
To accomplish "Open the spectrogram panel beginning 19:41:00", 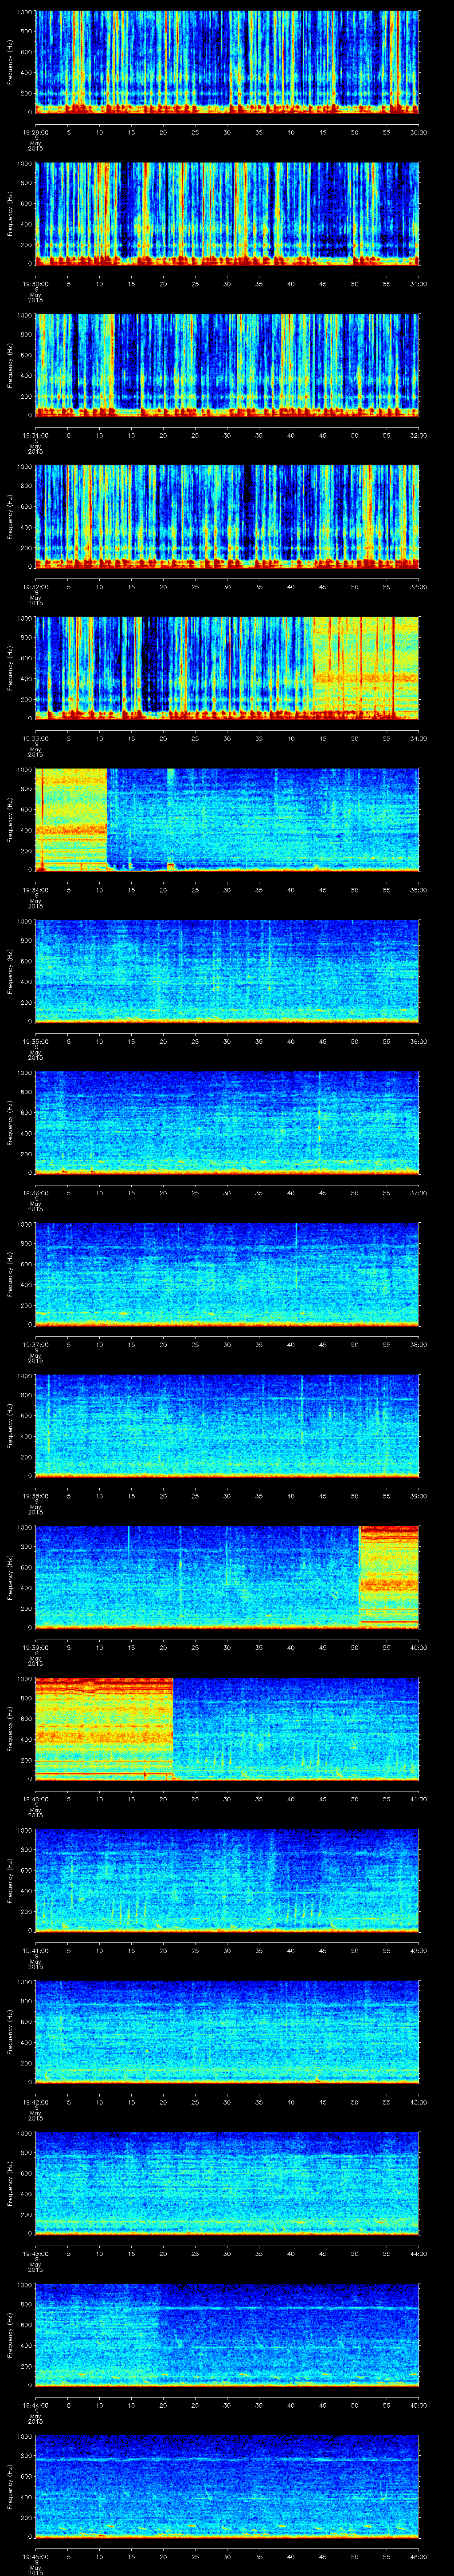I will (227, 1880).
